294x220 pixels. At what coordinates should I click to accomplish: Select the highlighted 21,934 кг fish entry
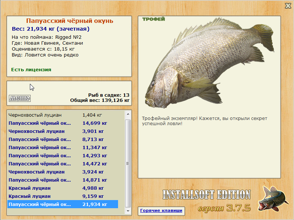tap(63, 204)
